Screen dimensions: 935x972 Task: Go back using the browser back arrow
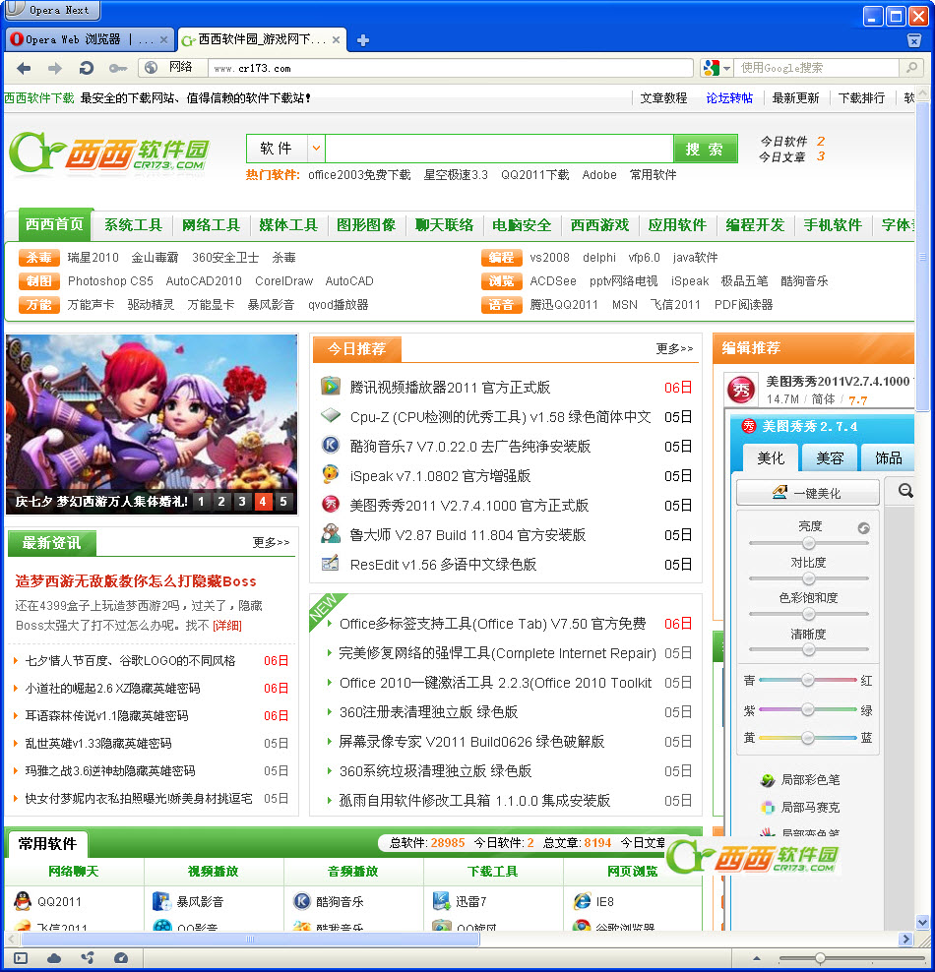point(24,68)
